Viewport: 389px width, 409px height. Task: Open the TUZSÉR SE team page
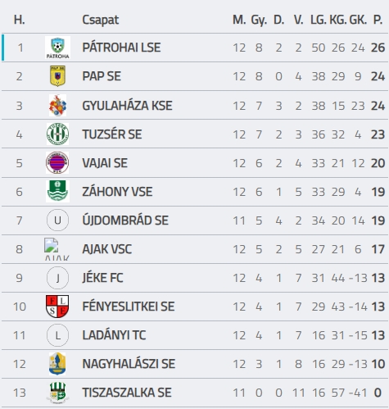(x=112, y=134)
